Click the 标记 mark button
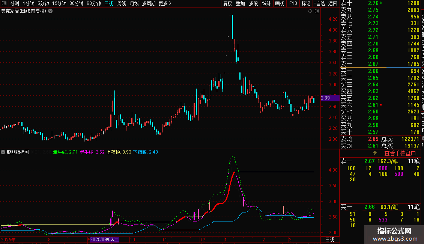This screenshot has height=244, width=424. (x=306, y=3)
